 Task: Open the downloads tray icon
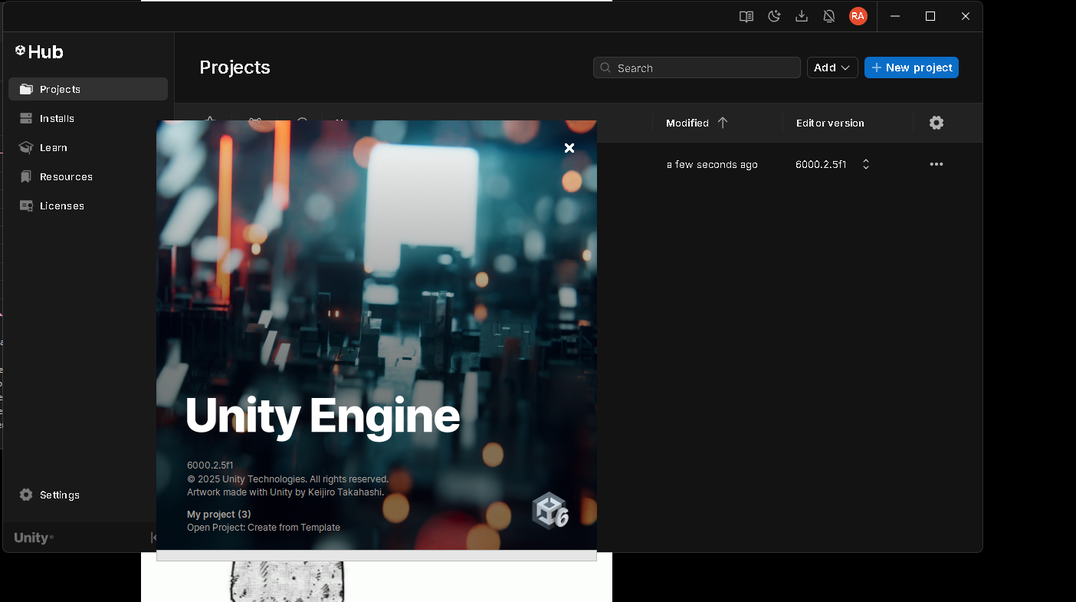802,16
